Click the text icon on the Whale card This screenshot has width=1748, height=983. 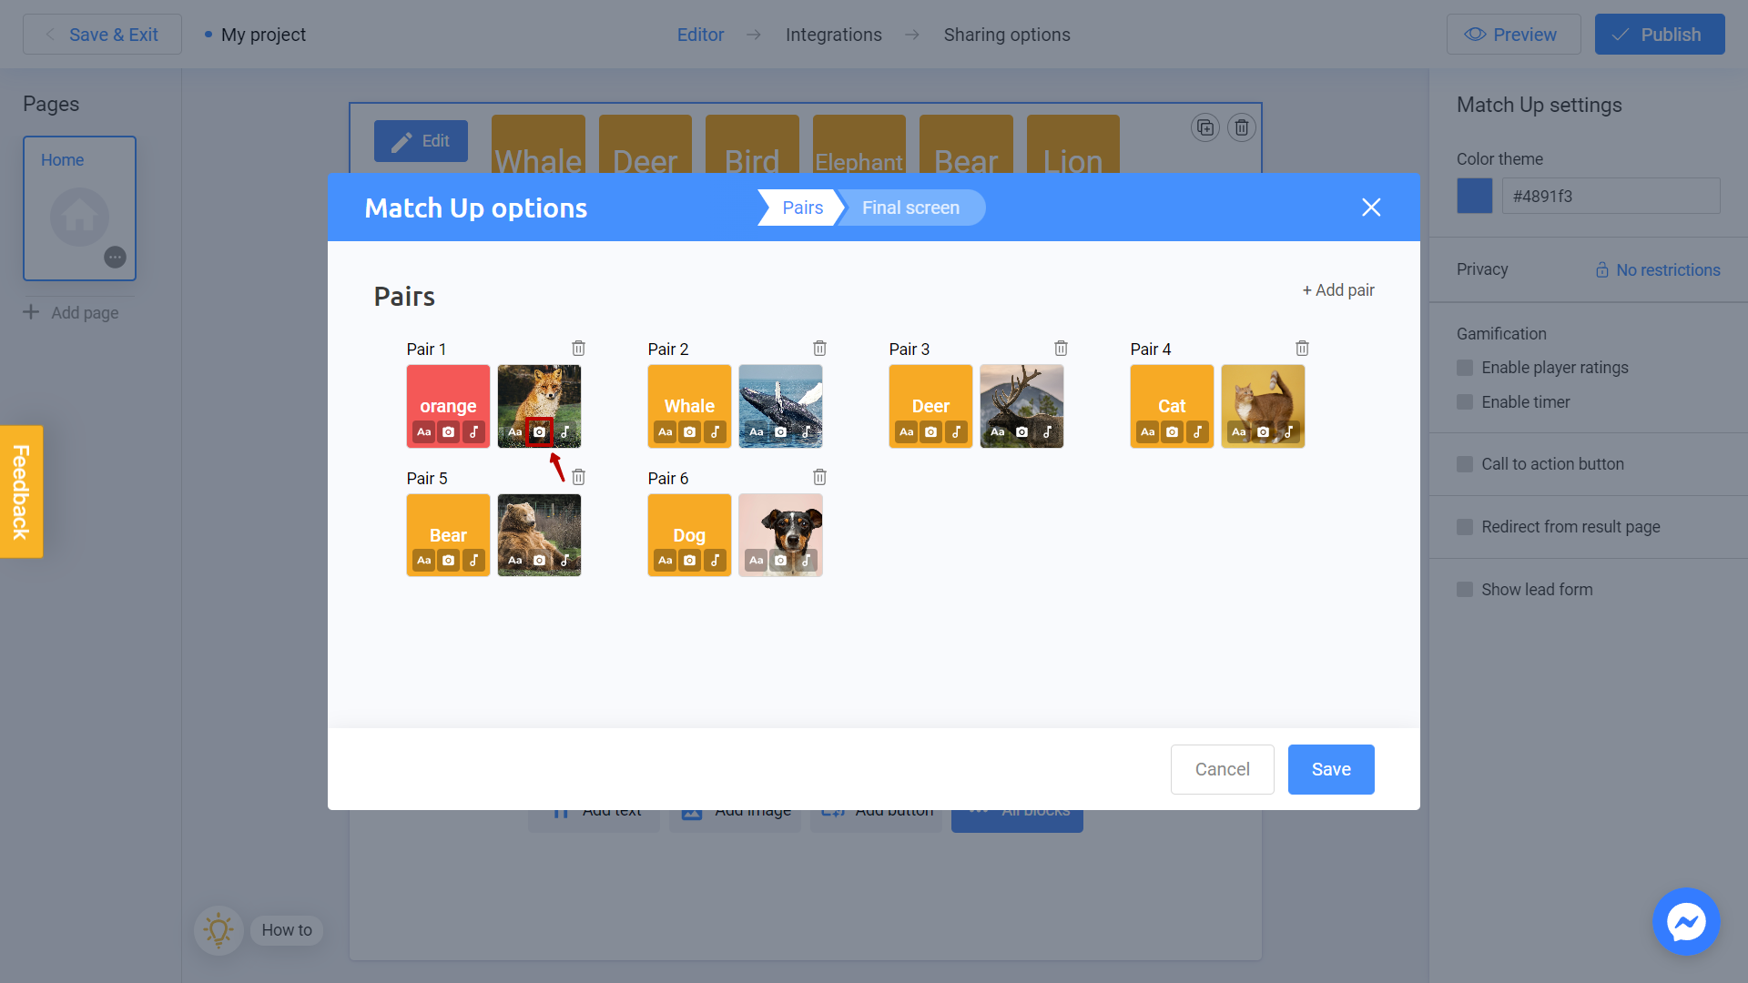coord(665,431)
